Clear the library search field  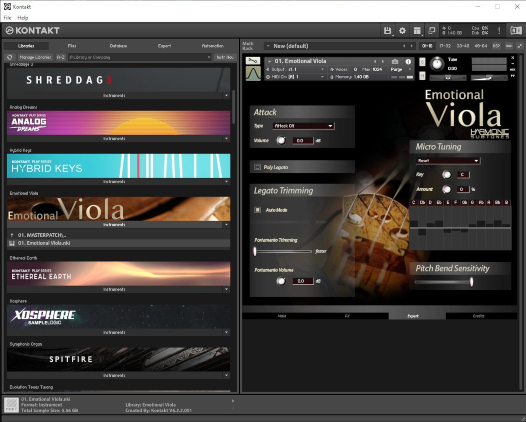coord(209,57)
